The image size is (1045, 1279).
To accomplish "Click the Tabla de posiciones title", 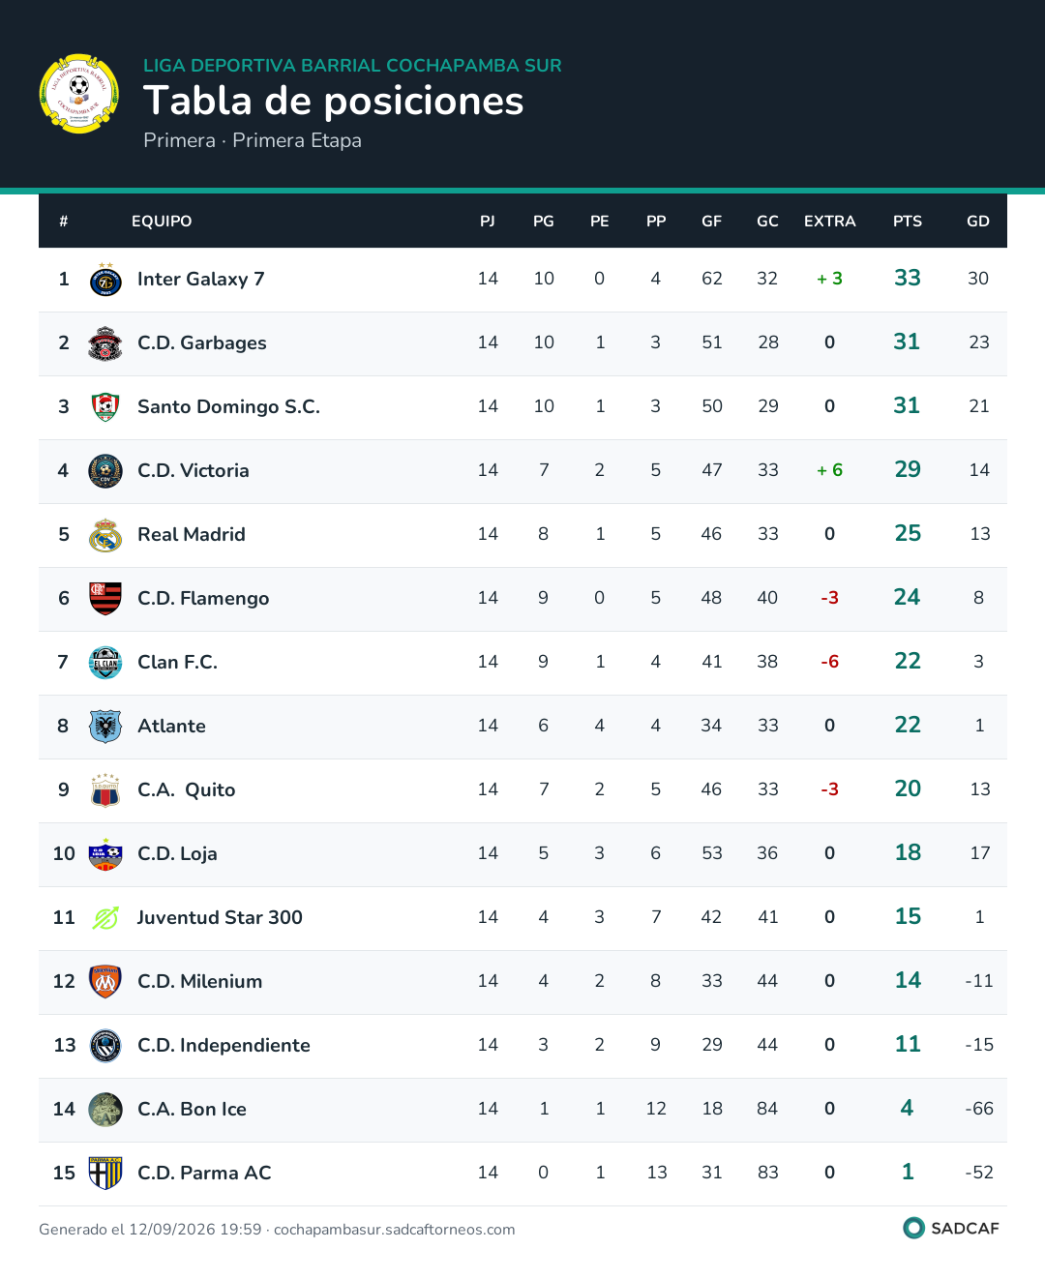I will pyautogui.click(x=334, y=101).
